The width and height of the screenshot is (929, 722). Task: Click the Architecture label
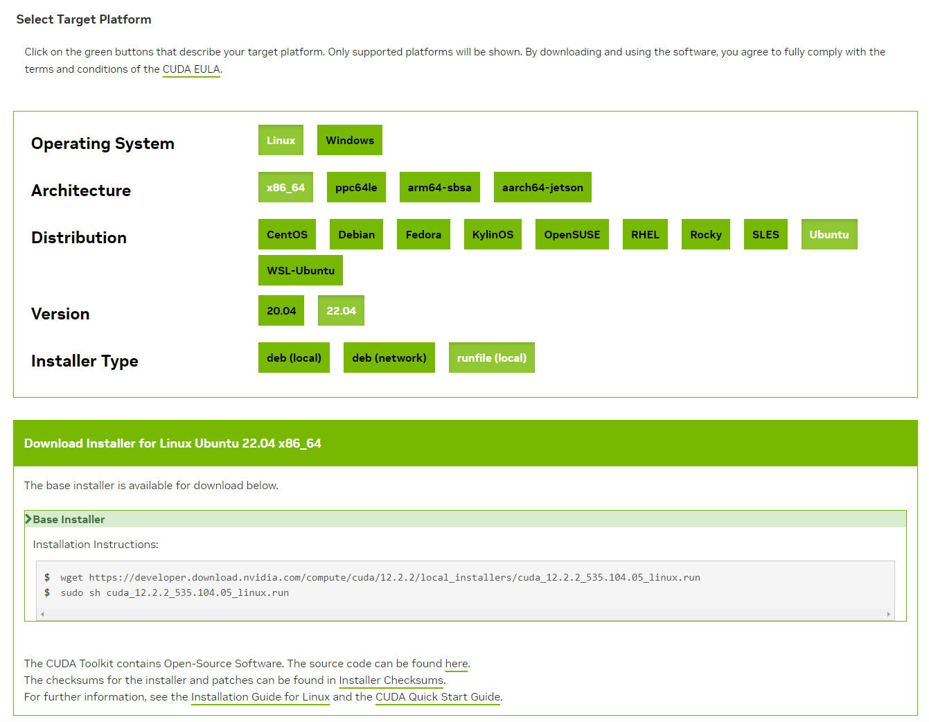(81, 191)
